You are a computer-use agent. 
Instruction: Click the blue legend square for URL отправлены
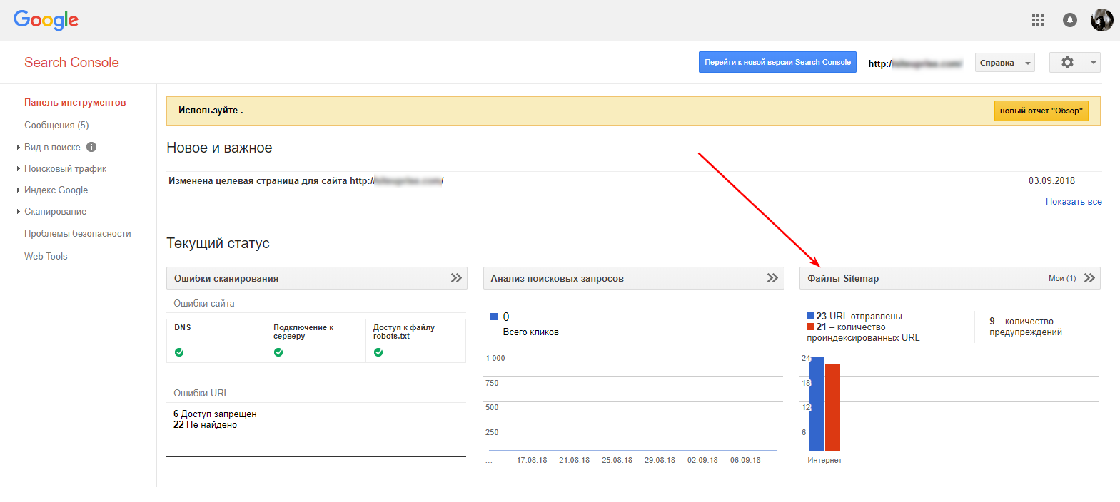(810, 316)
